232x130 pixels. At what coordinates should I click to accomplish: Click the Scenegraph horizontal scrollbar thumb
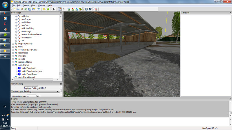click(33, 80)
